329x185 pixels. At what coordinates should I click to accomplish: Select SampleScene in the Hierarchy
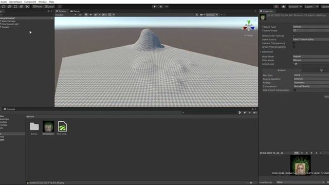(8, 18)
